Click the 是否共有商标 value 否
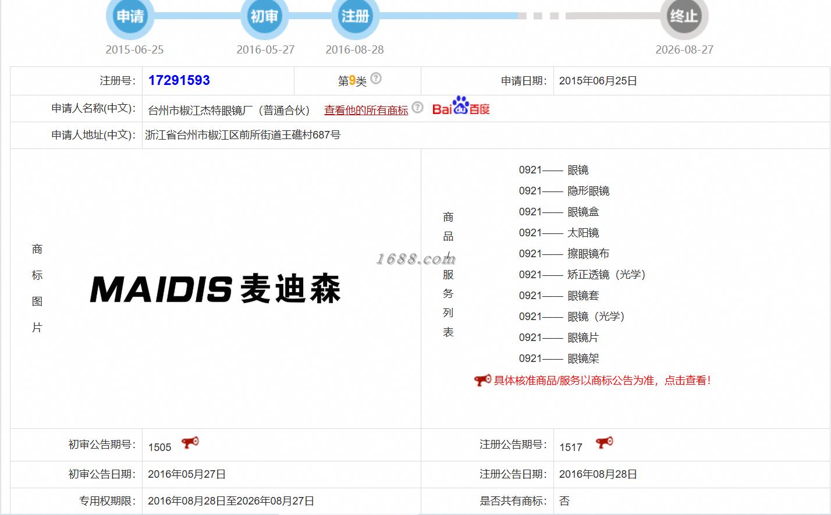The image size is (831, 515). [x=564, y=501]
